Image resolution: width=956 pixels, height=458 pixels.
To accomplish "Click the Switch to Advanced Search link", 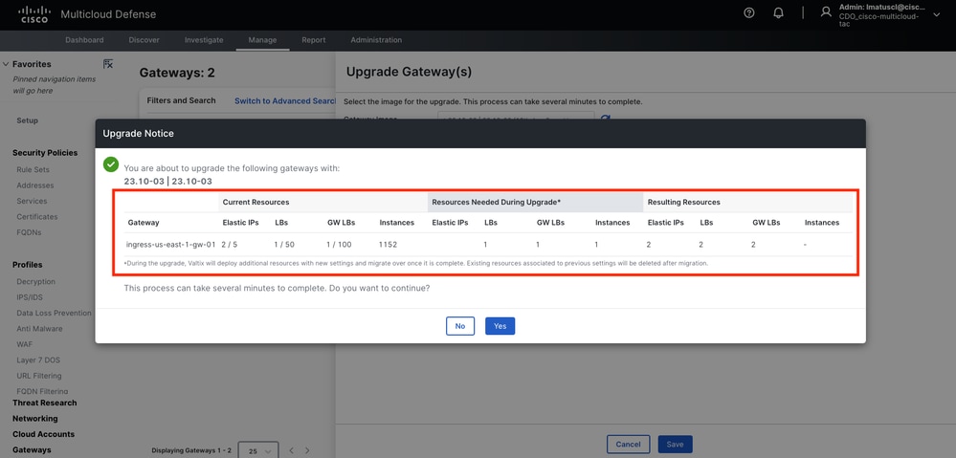I will [x=284, y=100].
